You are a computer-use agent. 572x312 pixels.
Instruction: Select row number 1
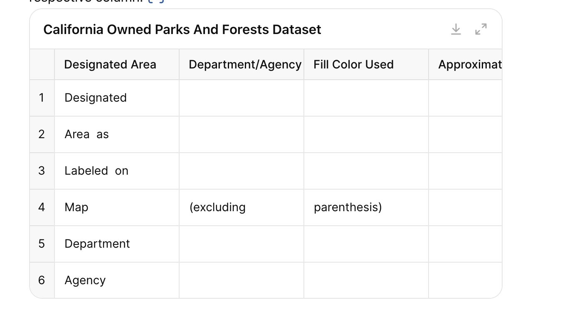coord(42,98)
